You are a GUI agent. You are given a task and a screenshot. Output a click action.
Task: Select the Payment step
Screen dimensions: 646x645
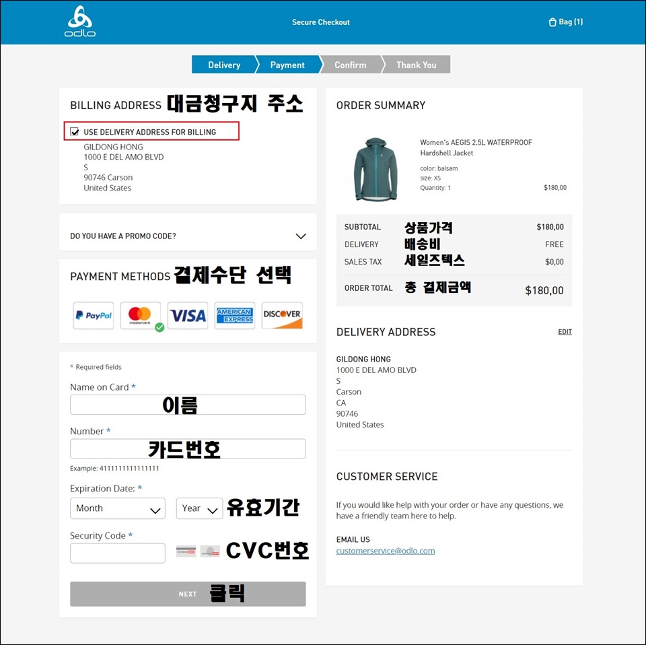click(x=287, y=65)
